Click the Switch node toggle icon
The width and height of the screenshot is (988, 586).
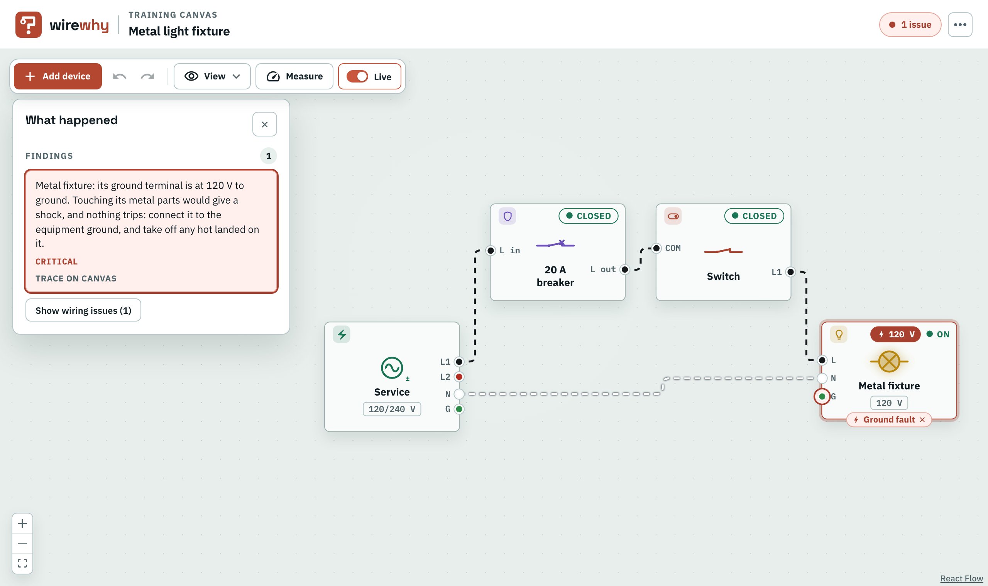(673, 216)
